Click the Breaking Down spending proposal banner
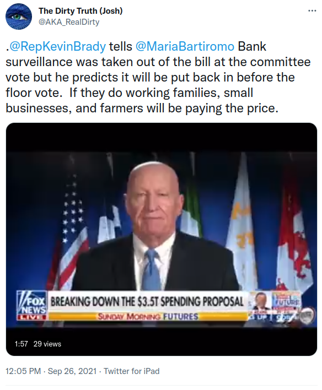 tap(147, 302)
